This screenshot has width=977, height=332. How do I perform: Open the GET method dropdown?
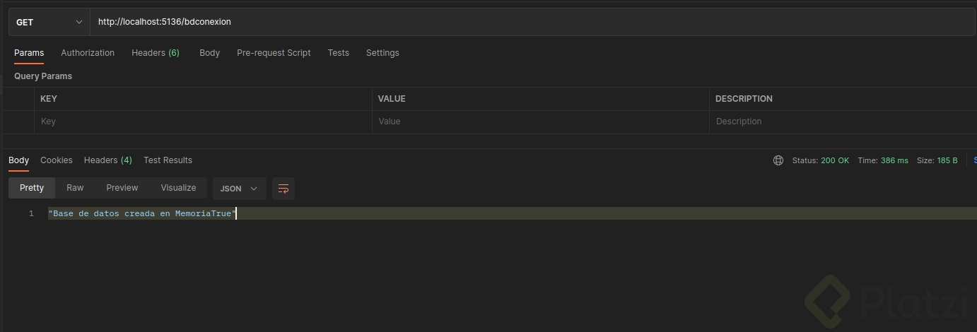pos(49,22)
